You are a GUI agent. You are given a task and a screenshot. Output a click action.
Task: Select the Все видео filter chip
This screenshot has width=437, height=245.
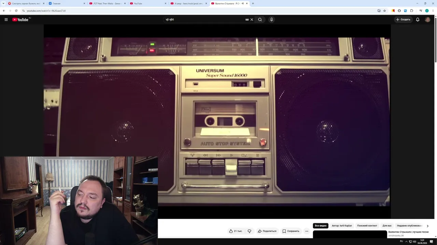tap(321, 226)
